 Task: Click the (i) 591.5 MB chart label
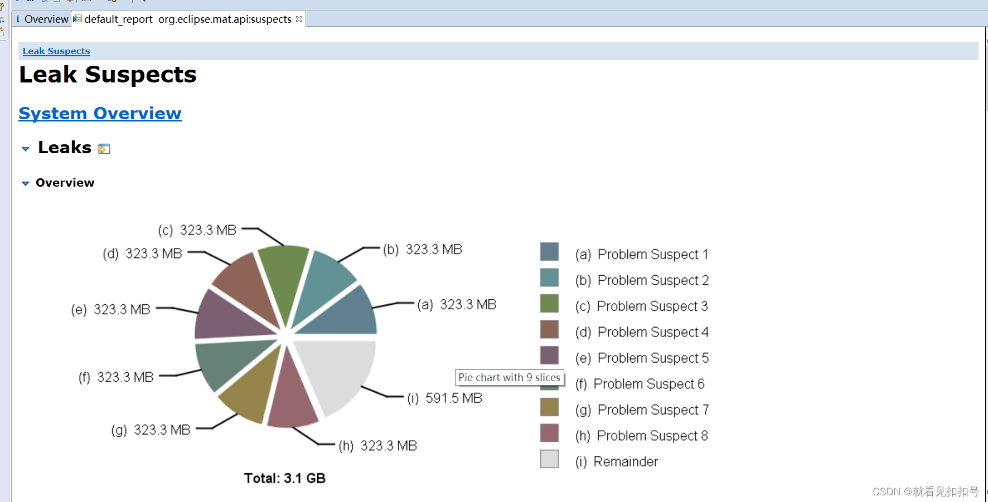[x=445, y=398]
